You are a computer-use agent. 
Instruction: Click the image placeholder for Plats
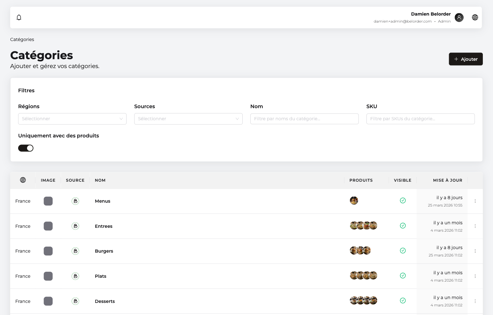(x=48, y=276)
